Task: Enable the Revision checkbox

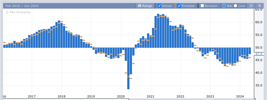Action: [x=202, y=6]
